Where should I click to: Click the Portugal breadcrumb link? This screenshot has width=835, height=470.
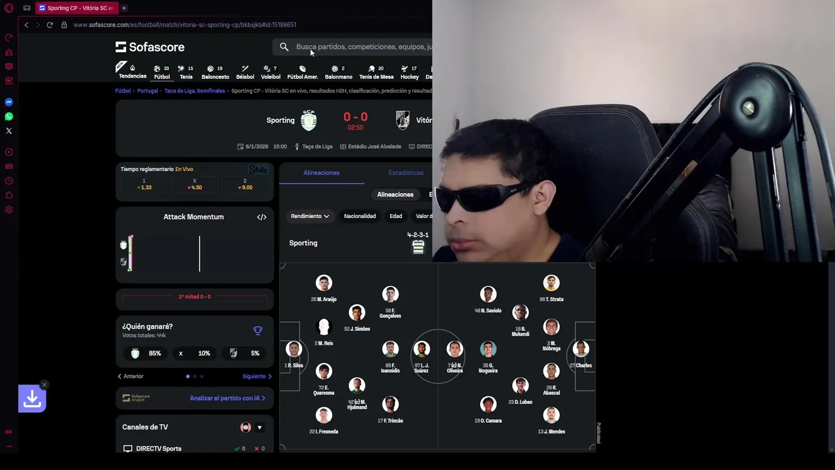pyautogui.click(x=147, y=91)
